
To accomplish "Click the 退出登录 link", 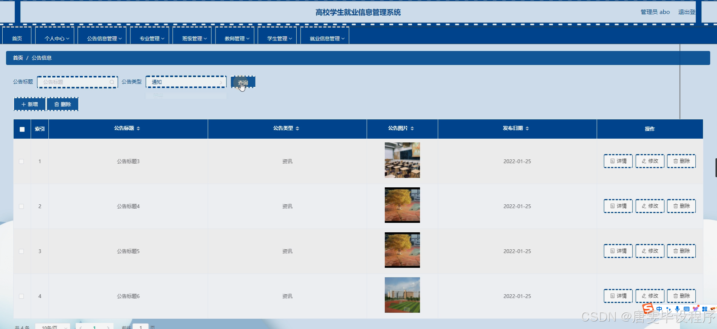I will (x=687, y=12).
